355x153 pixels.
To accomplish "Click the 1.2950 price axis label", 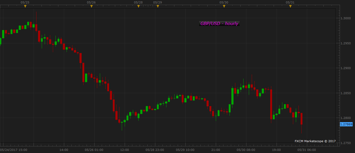I will (345, 43).
